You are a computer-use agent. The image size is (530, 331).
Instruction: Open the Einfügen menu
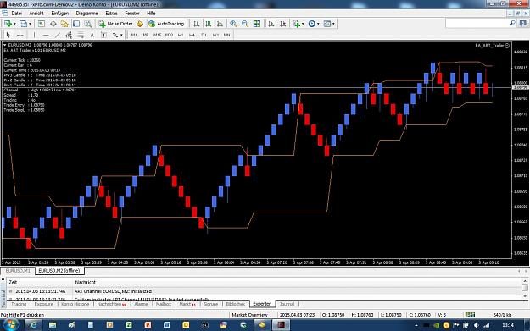coord(60,14)
